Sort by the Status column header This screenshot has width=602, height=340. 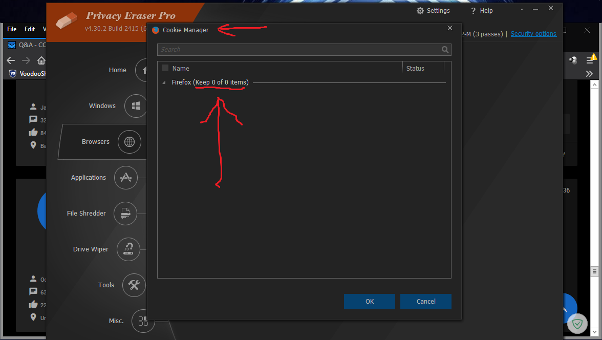pos(415,69)
